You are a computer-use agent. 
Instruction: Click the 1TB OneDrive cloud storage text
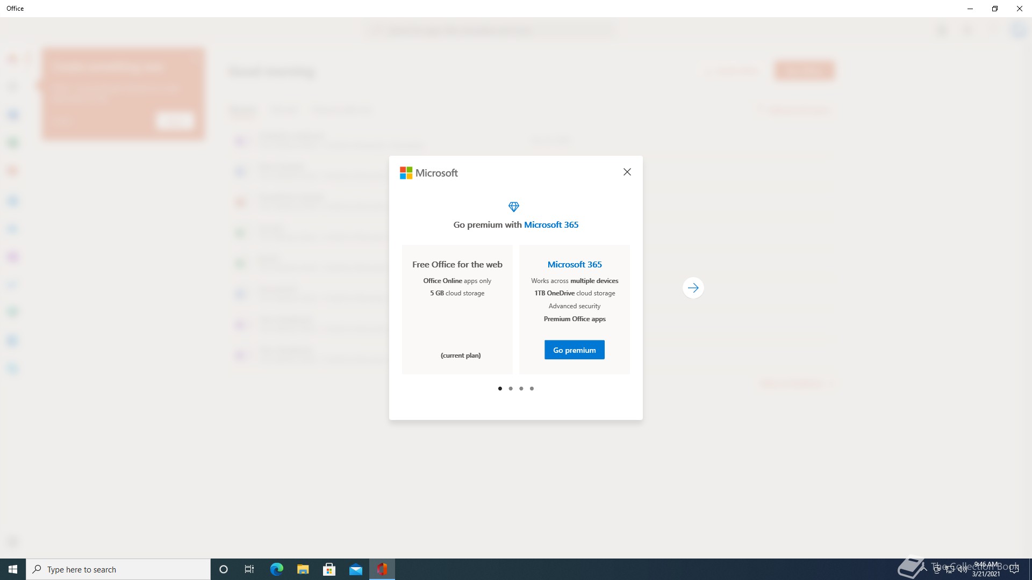click(x=575, y=293)
